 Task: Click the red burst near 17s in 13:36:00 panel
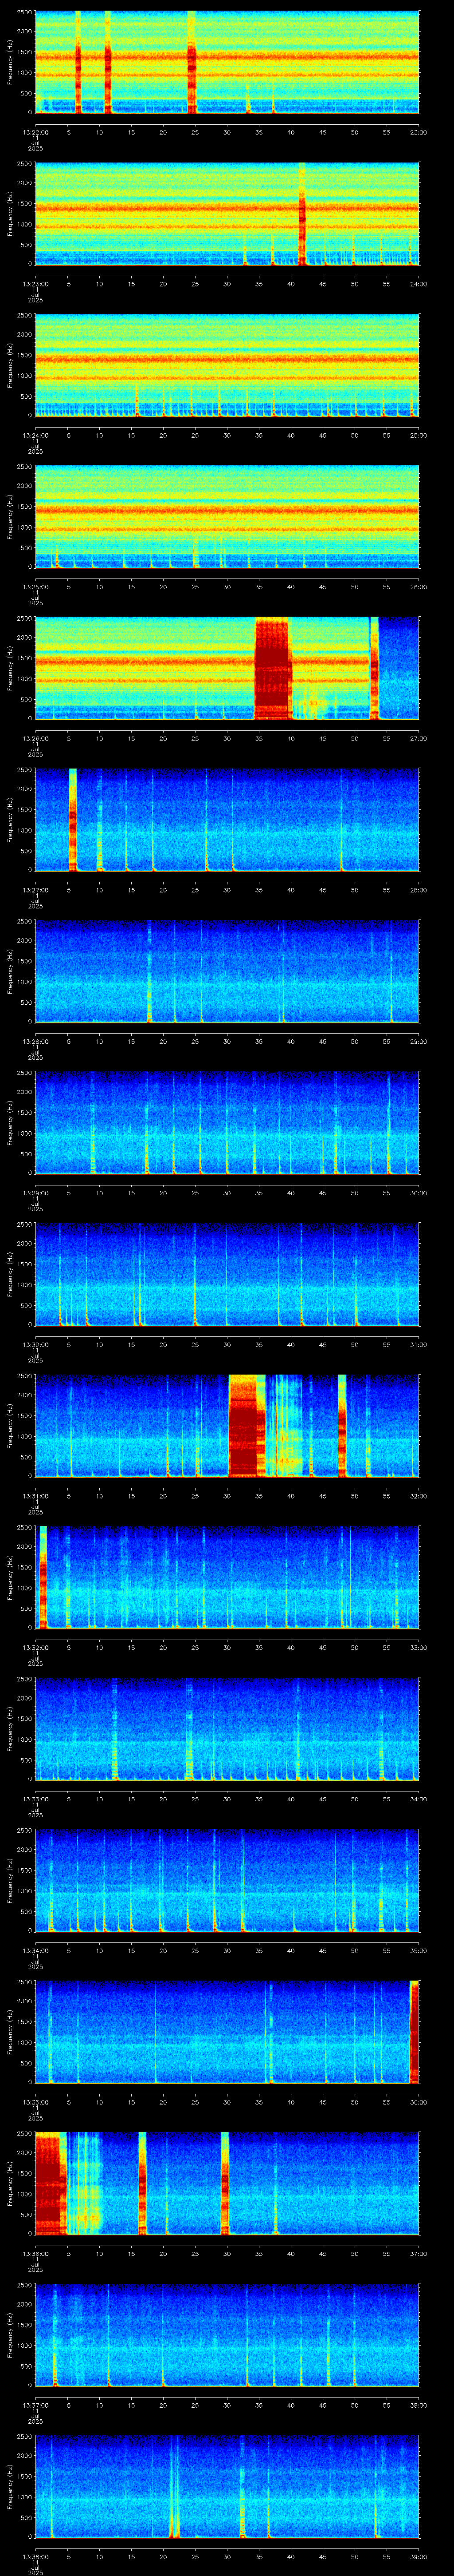coord(143,2183)
